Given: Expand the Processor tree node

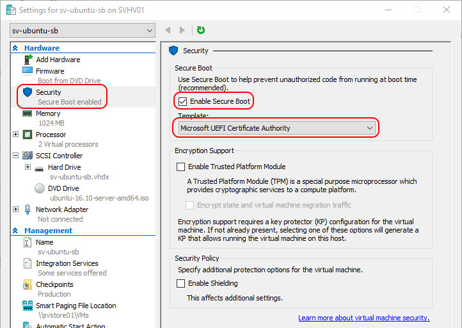Looking at the screenshot, I should (x=15, y=135).
